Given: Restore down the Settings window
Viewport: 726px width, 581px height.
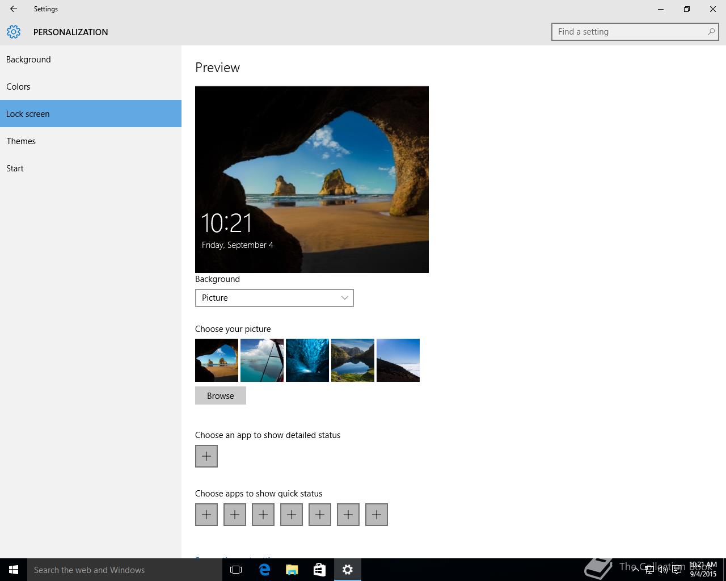Looking at the screenshot, I should (687, 9).
